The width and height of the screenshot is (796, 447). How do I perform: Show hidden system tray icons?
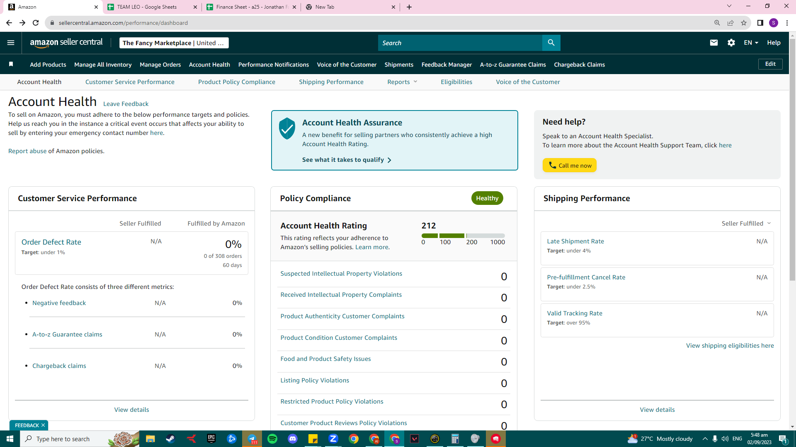705,439
